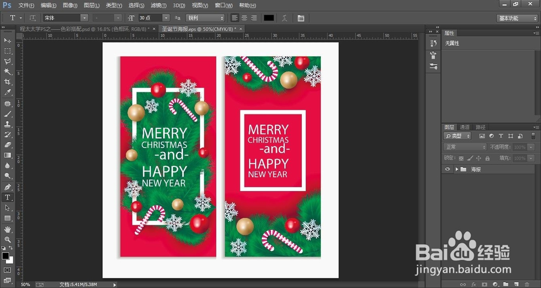
Task: Toggle smart object layer filter
Action: click(520, 136)
